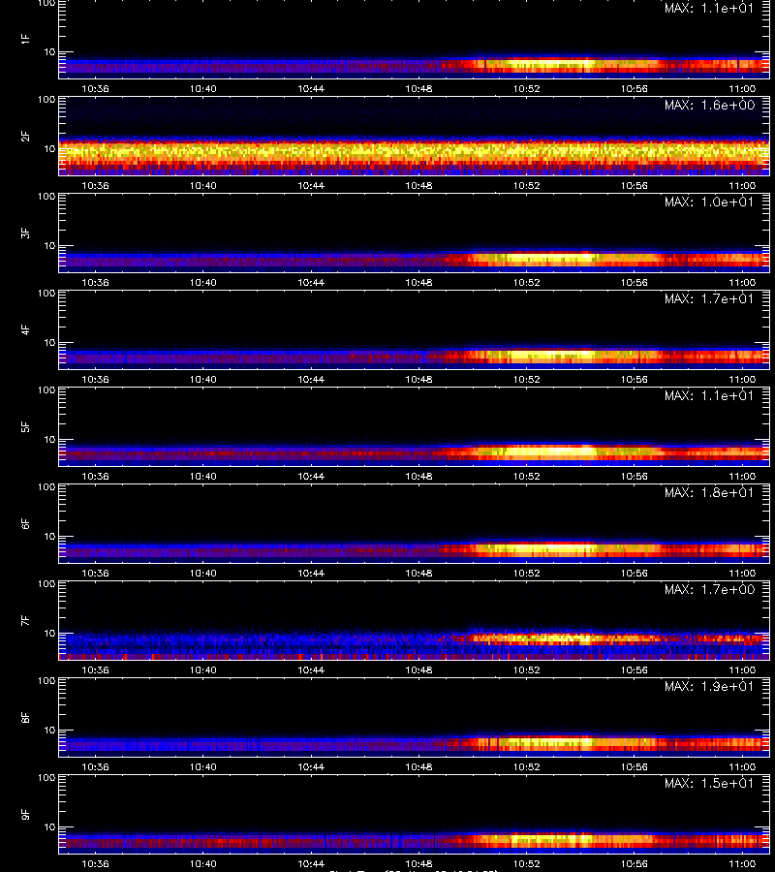Click the 3F panel label

click(x=25, y=233)
